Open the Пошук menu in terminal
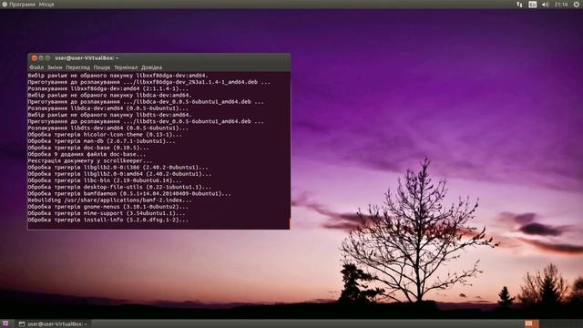This screenshot has width=583, height=328. pos(101,67)
